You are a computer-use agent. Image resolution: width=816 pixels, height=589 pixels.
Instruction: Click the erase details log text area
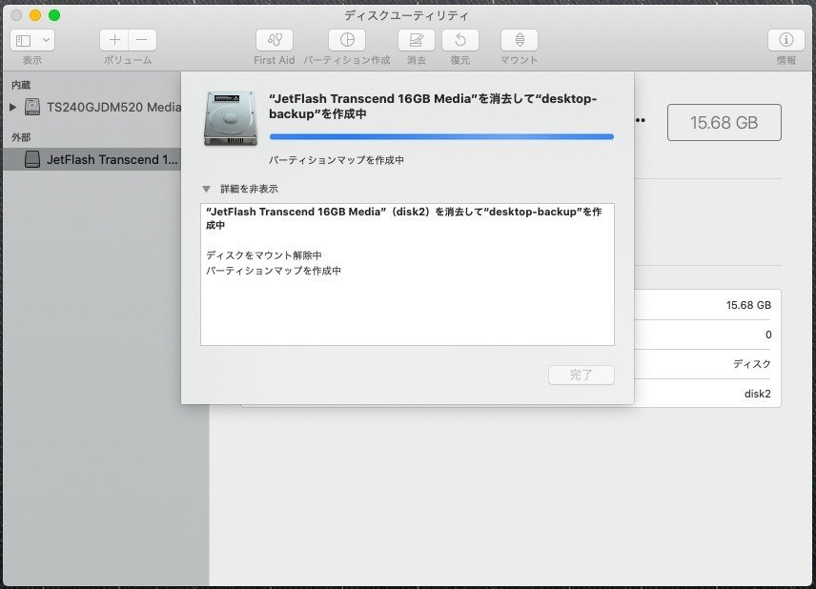pyautogui.click(x=407, y=274)
